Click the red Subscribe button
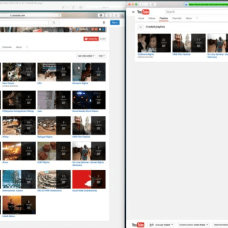This screenshot has width=228, height=228. [91, 39]
